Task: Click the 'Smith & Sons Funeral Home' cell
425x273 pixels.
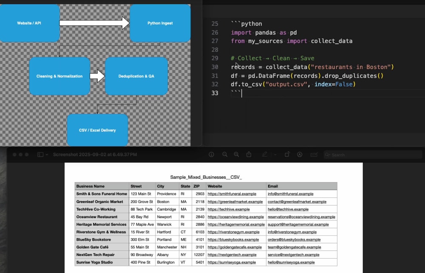Action: pyautogui.click(x=102, y=194)
